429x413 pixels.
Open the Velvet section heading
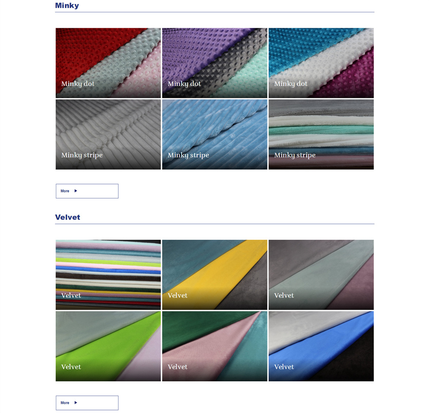tap(68, 217)
